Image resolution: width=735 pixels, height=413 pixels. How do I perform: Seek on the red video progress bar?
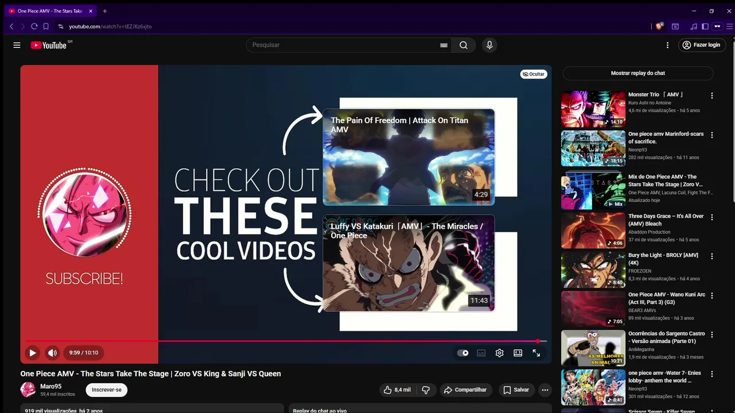point(285,341)
